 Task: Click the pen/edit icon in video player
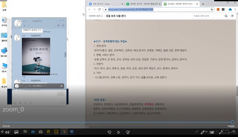202,132
